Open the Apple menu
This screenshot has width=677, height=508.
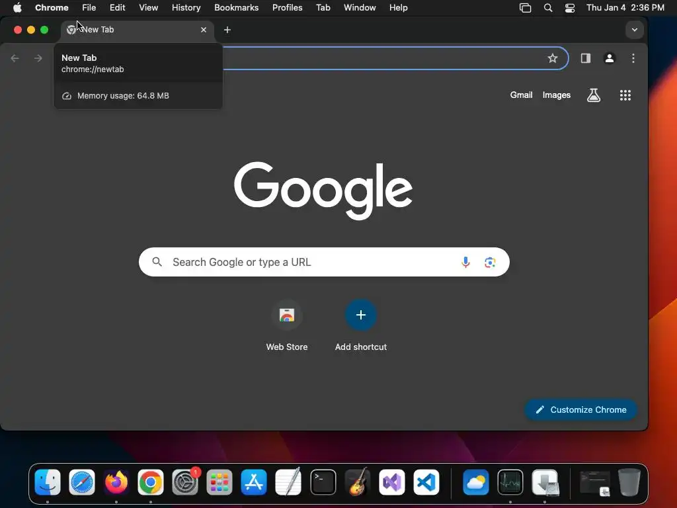click(17, 8)
